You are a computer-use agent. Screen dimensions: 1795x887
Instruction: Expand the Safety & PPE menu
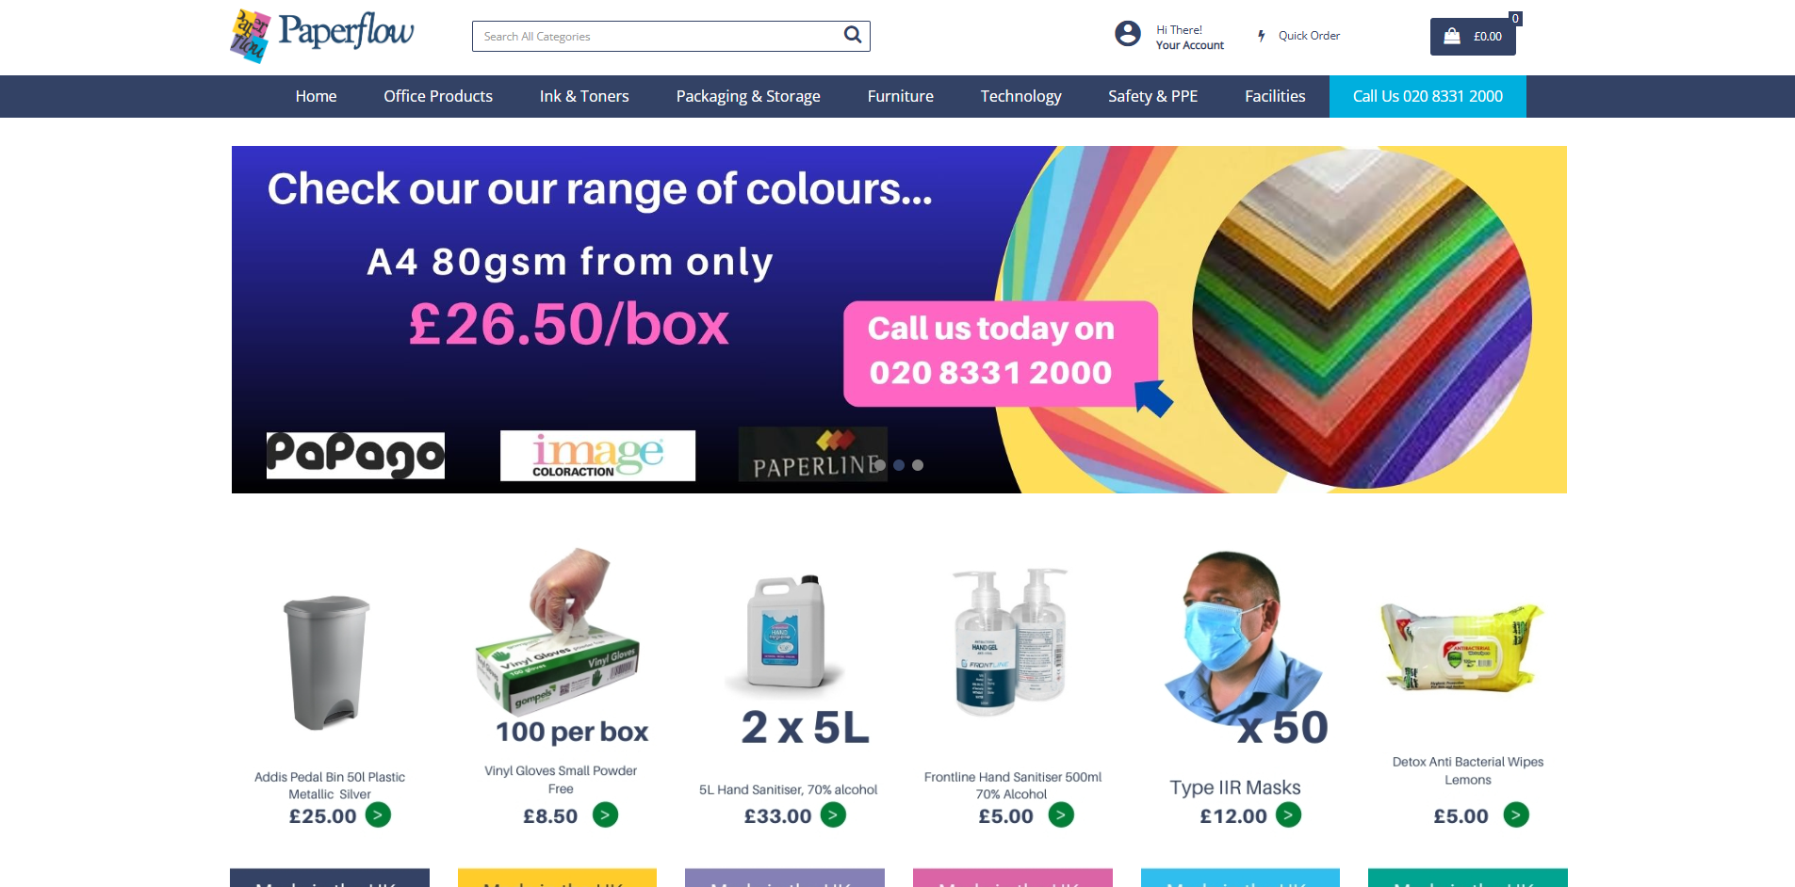1152,96
